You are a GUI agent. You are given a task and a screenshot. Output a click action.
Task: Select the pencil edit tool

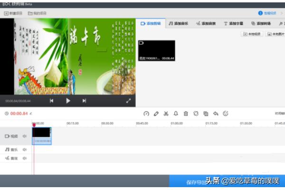[x=156, y=114]
